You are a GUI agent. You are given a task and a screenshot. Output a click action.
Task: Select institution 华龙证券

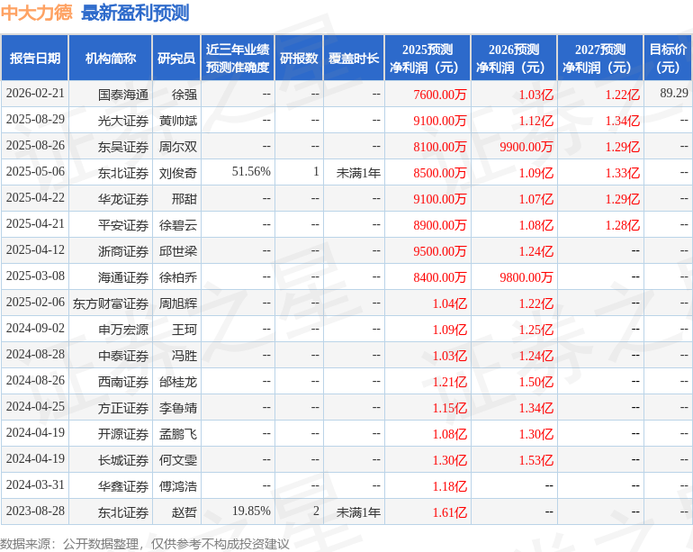123,199
